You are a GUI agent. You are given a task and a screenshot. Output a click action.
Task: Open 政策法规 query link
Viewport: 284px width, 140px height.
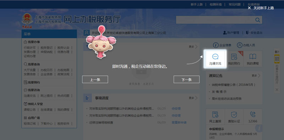64,74
